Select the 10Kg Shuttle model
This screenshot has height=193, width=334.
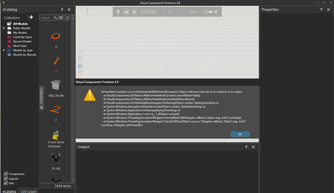56,85
